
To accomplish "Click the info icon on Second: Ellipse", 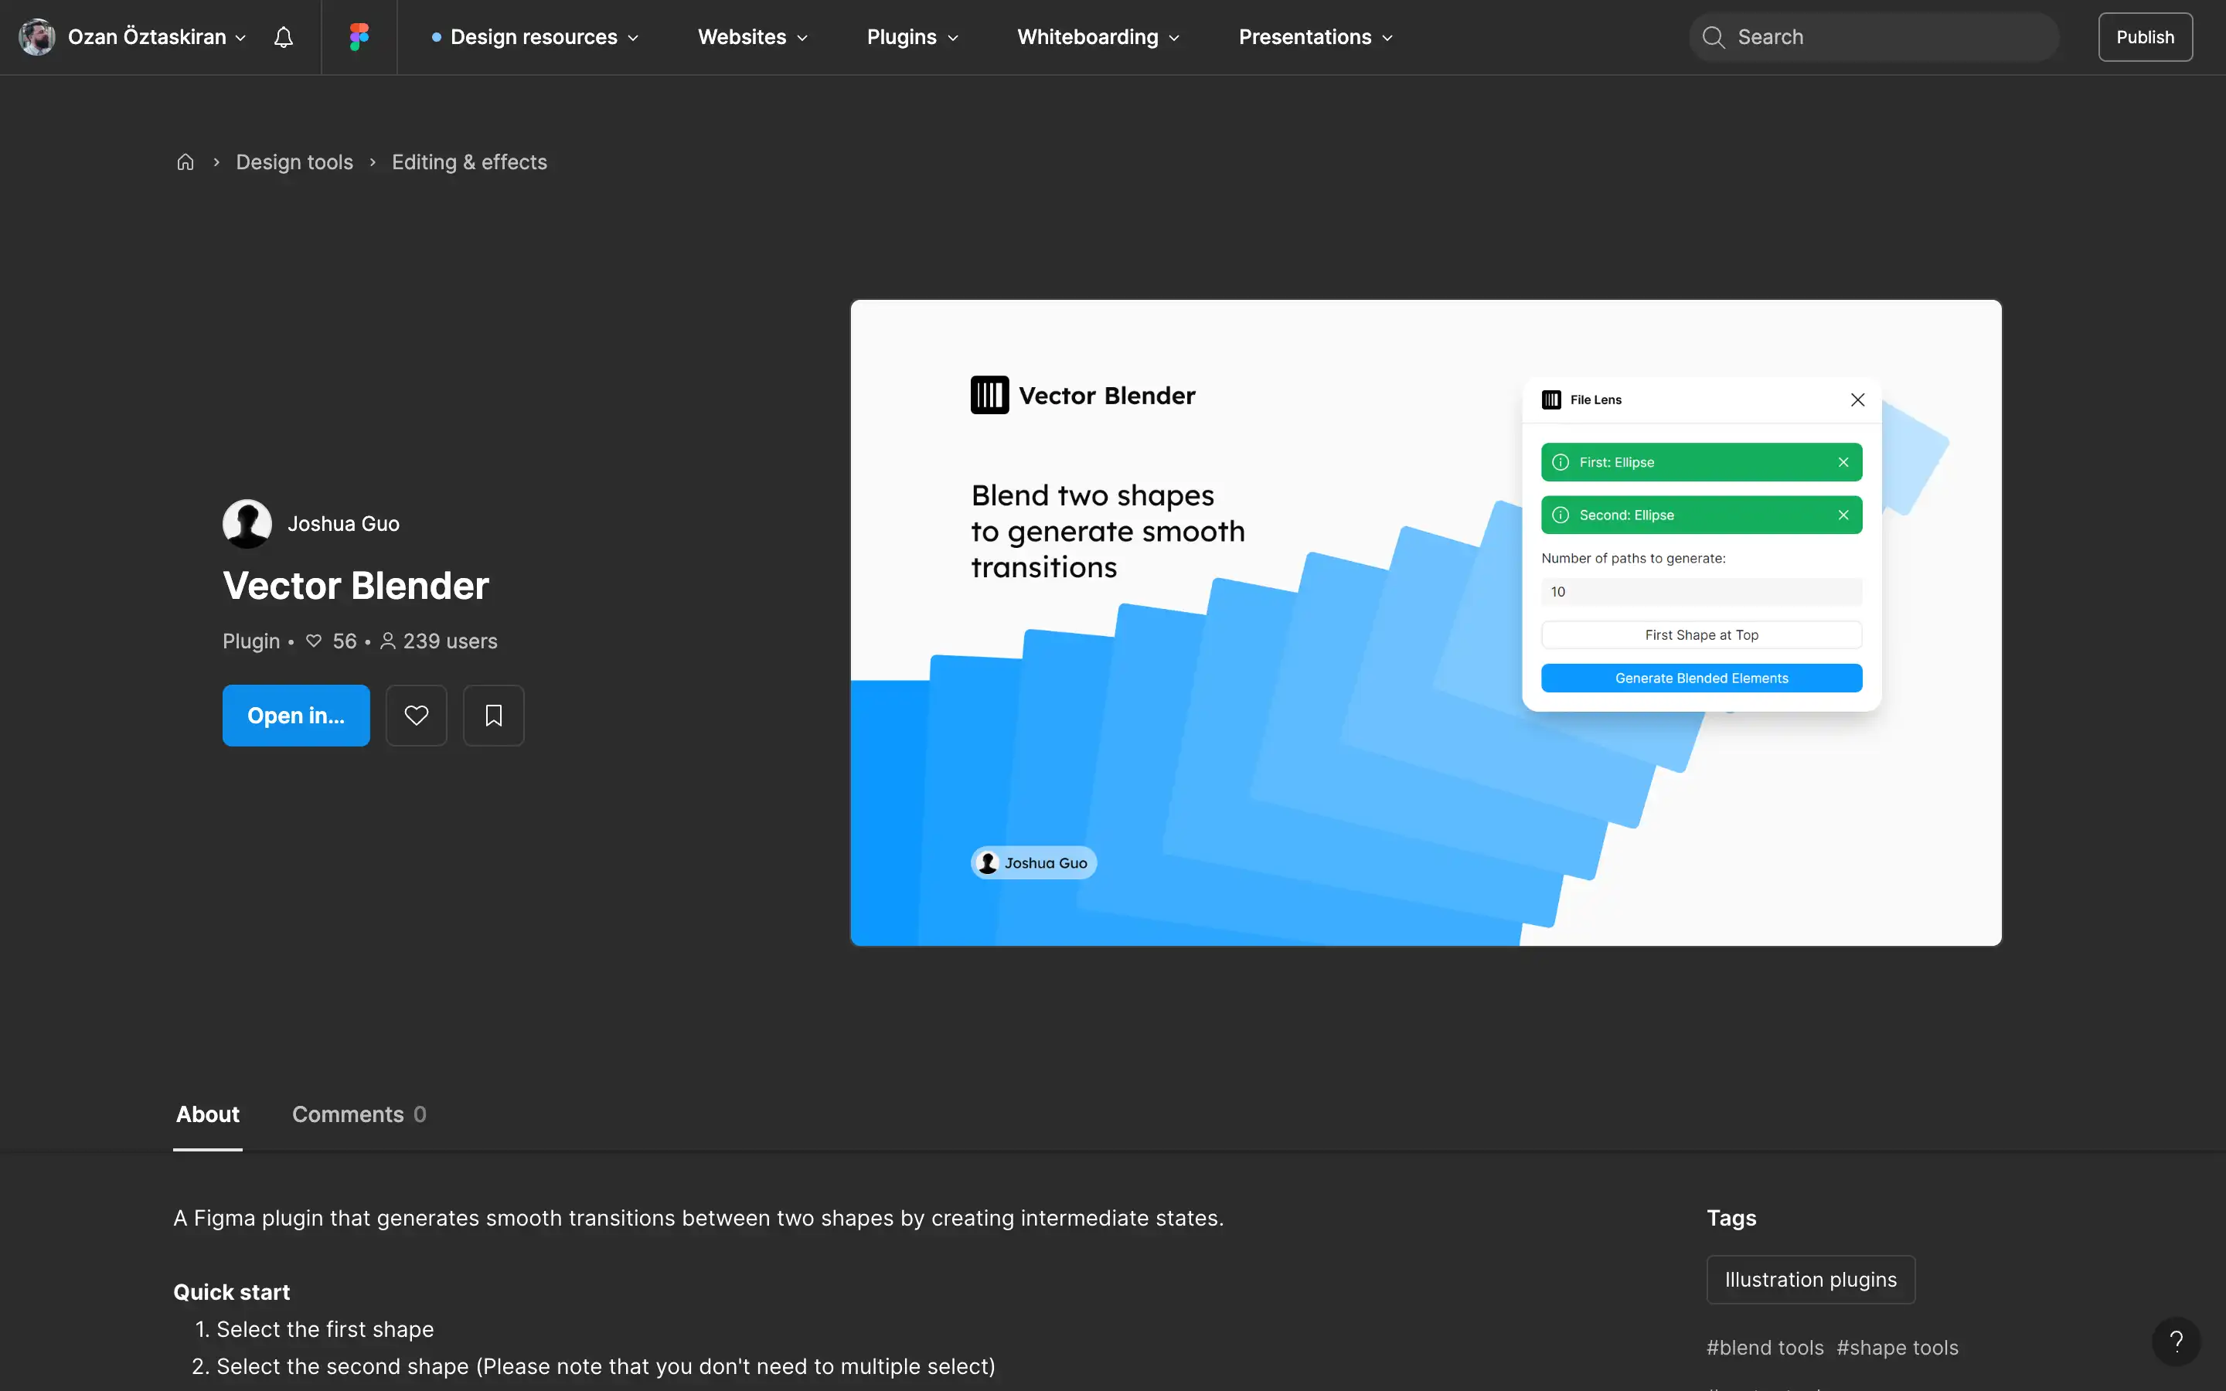I will pos(1560,515).
